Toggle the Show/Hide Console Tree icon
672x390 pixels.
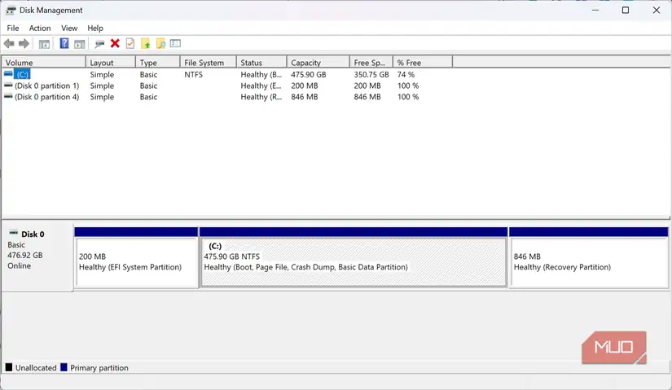click(x=44, y=44)
